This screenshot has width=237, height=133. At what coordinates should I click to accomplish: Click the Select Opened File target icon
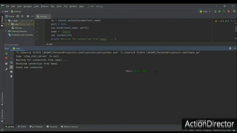[18, 16]
